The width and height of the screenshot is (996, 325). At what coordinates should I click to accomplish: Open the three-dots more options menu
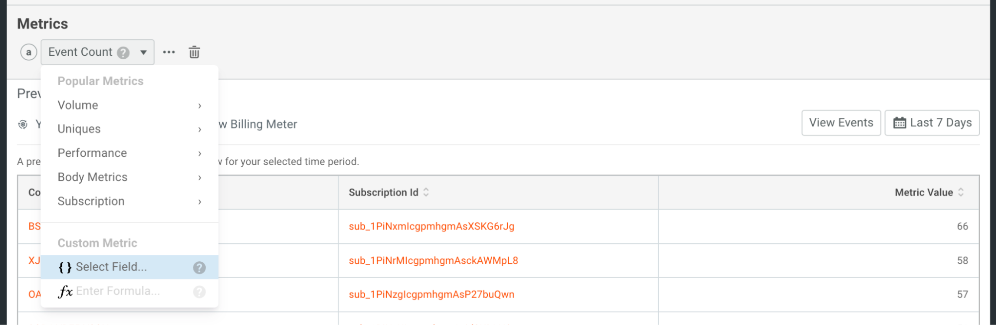click(169, 52)
